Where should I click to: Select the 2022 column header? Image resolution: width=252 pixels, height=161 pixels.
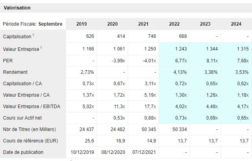(174, 24)
